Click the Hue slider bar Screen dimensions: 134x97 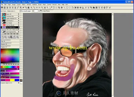click(x=10, y=67)
